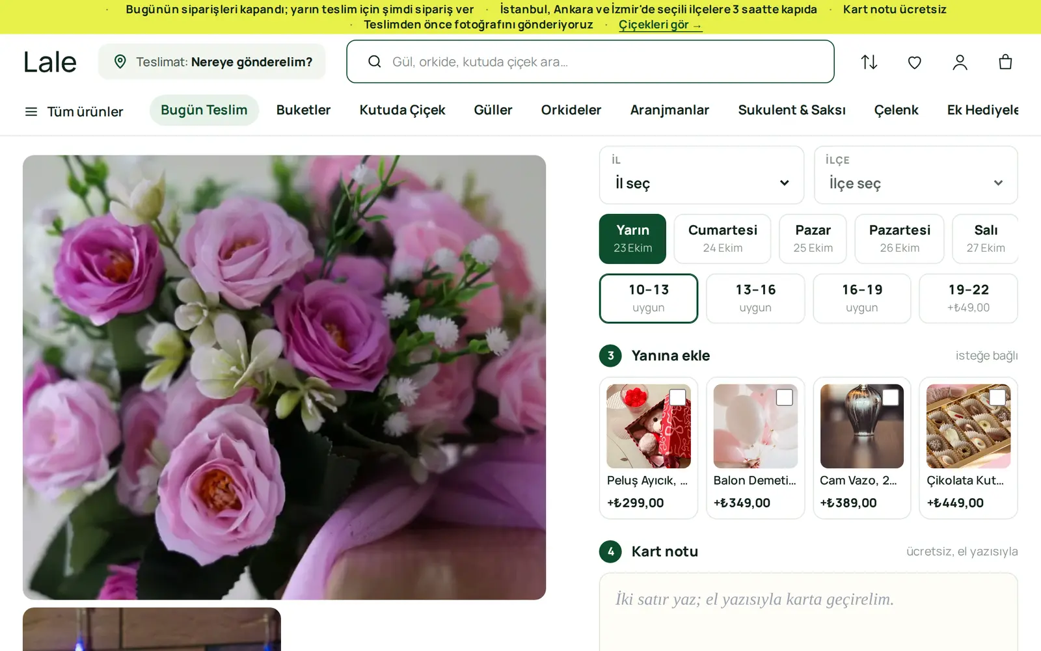The image size is (1041, 651).
Task: Focus the flower search field
Action: (x=590, y=62)
